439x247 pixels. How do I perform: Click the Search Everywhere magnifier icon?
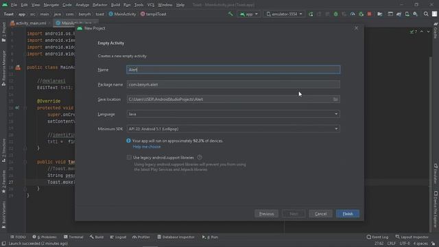pyautogui.click(x=426, y=14)
